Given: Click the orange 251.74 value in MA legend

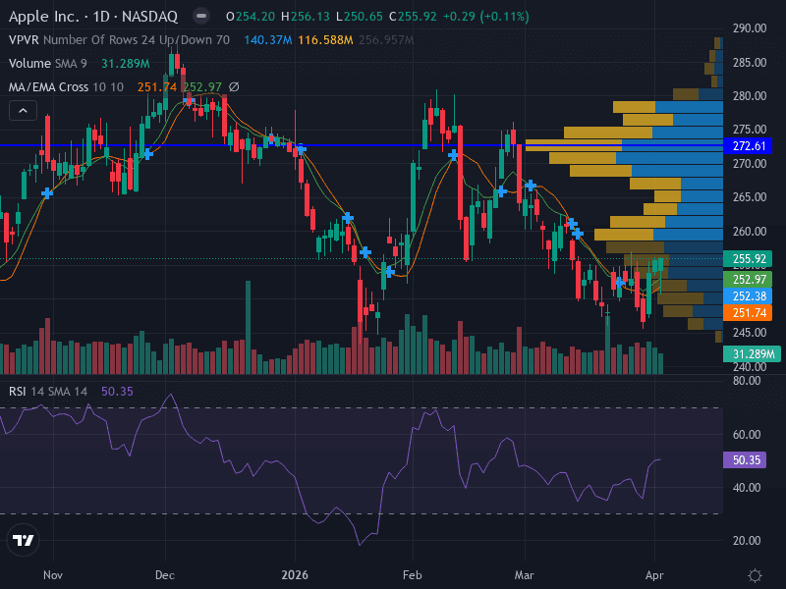Looking at the screenshot, I should (157, 87).
